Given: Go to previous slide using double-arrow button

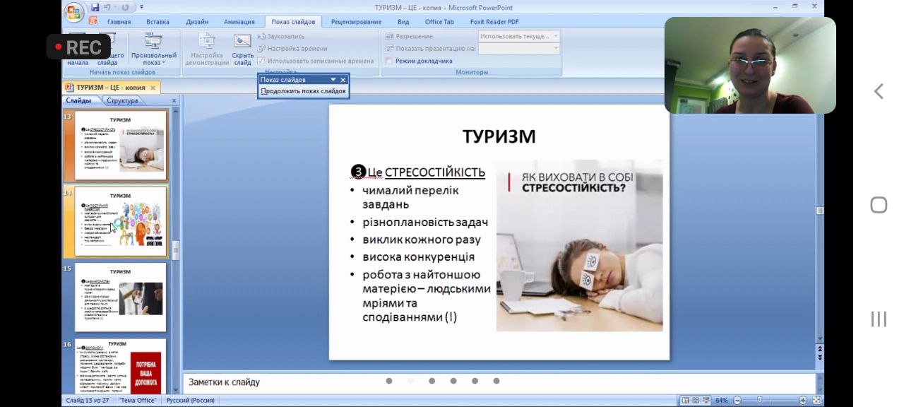Looking at the screenshot, I should pyautogui.click(x=819, y=349).
